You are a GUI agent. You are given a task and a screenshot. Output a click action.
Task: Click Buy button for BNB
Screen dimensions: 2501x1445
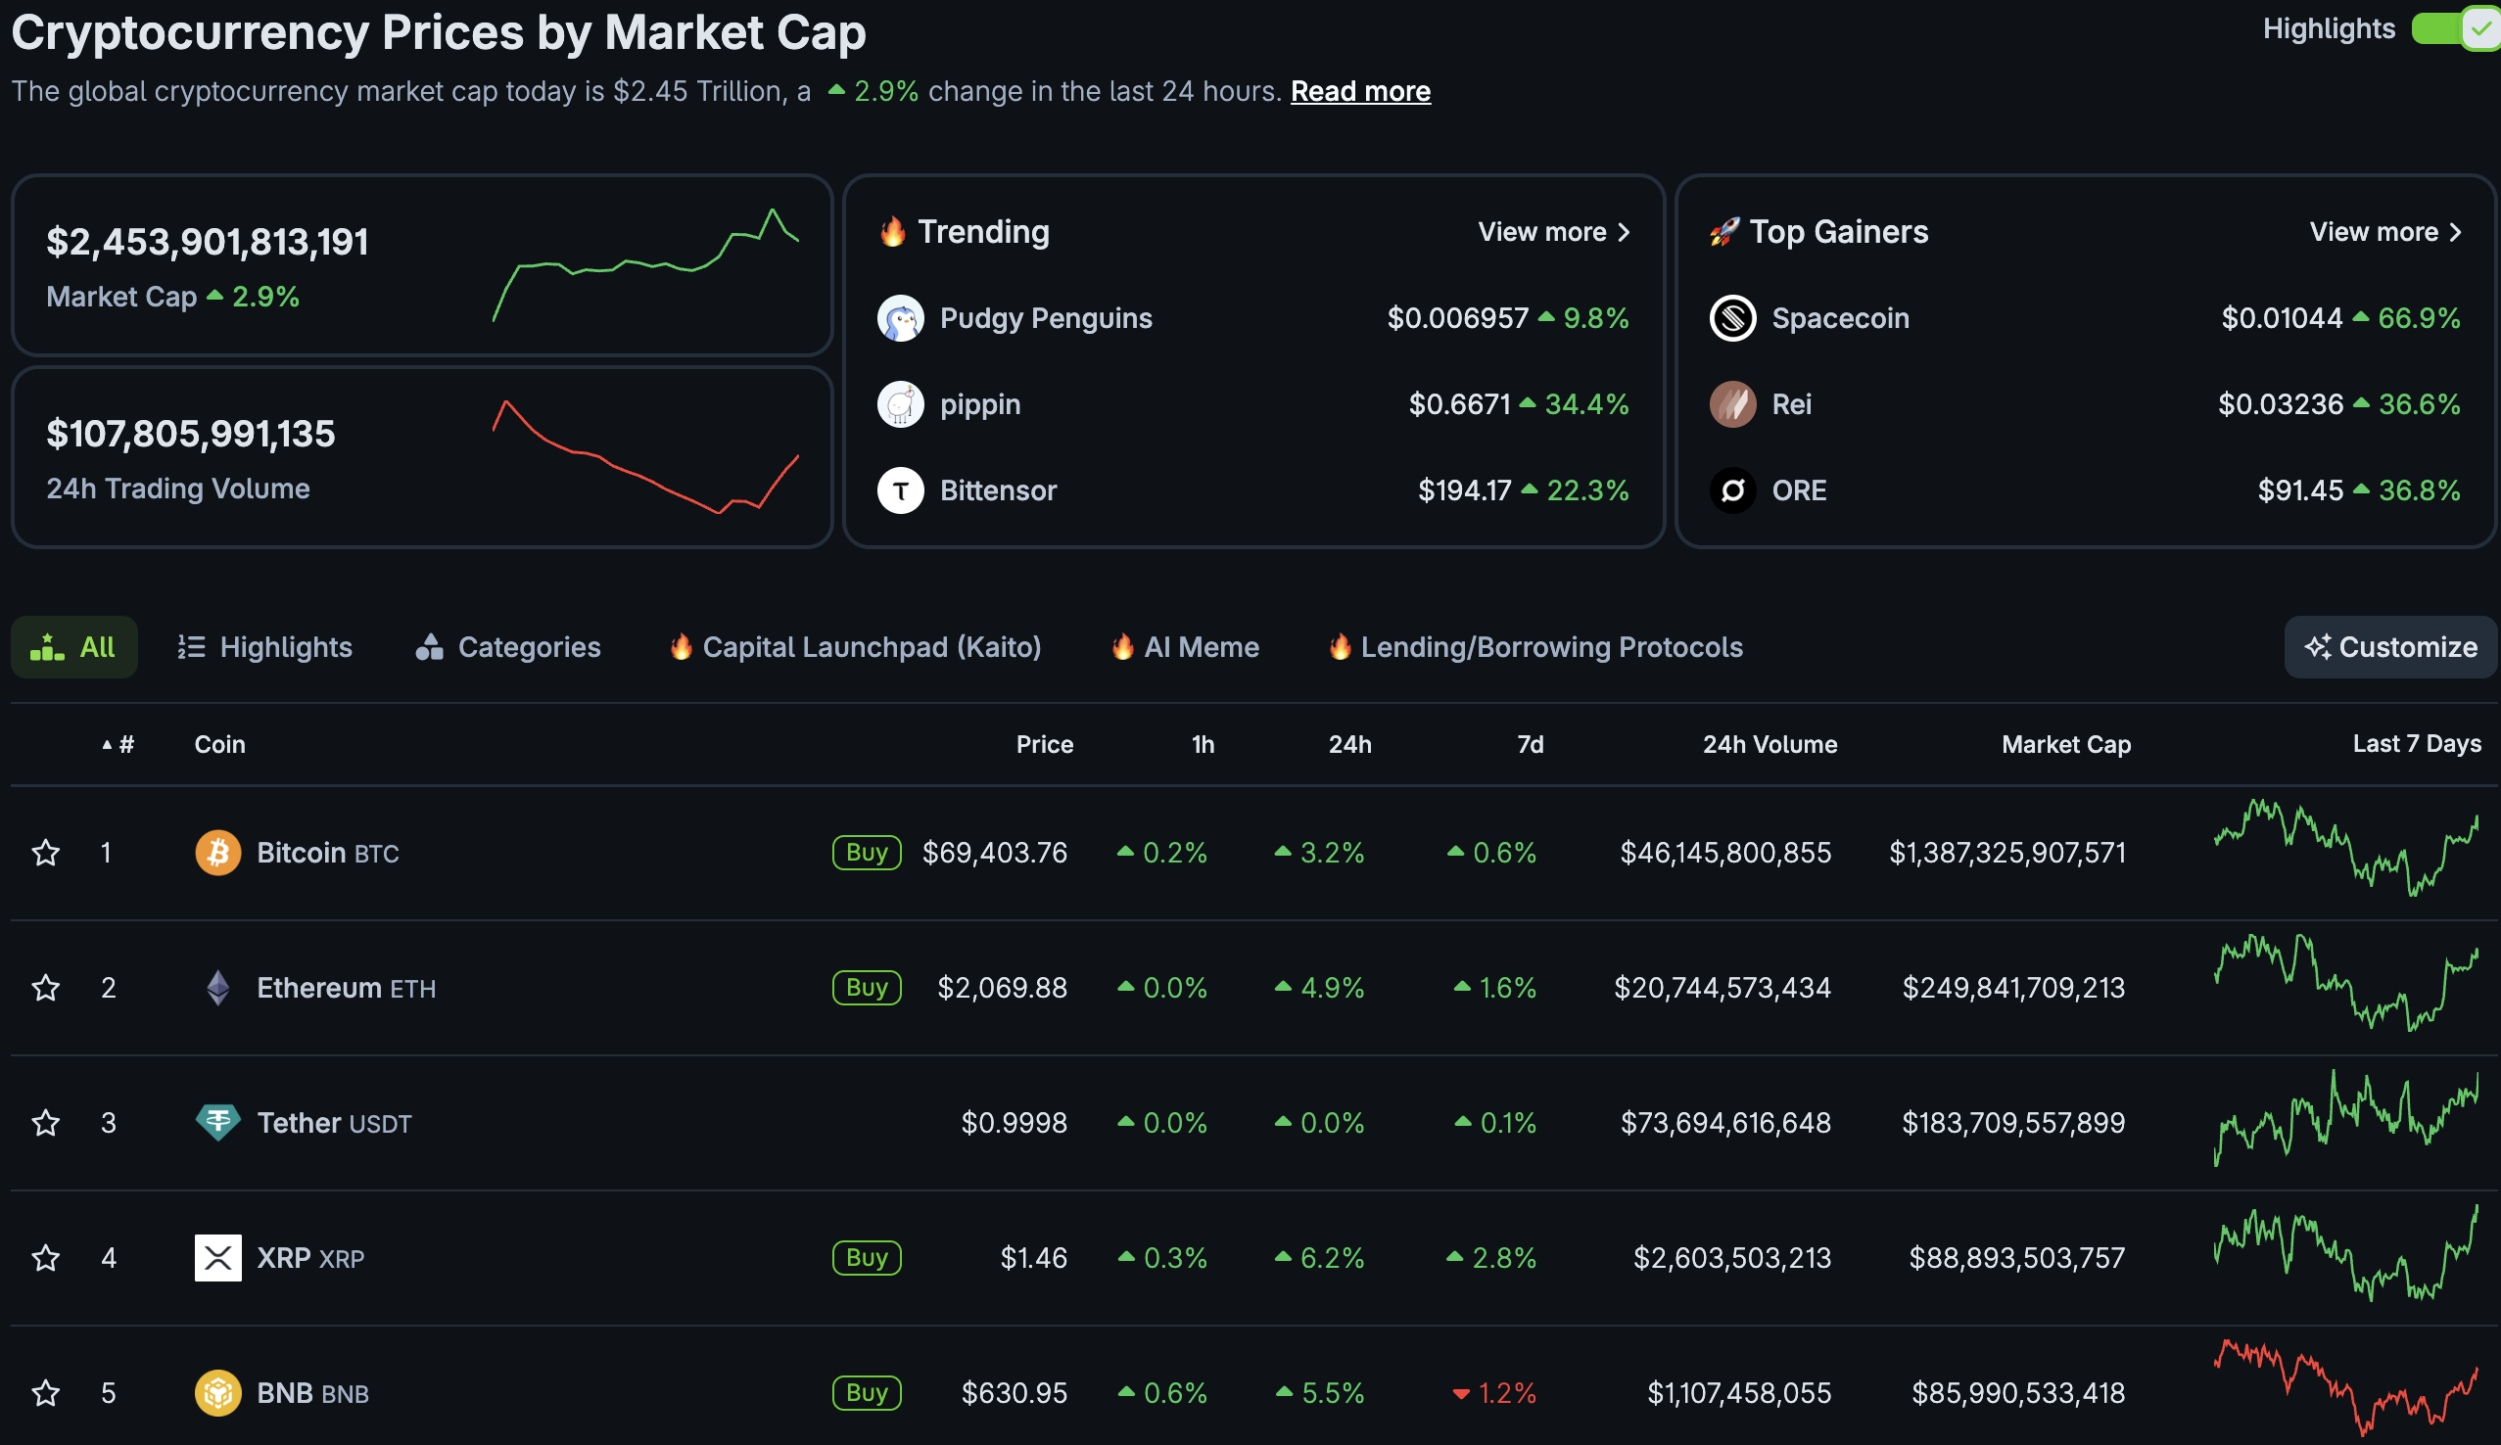pyautogui.click(x=867, y=1392)
